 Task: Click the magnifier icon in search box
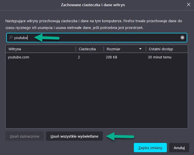(x=11, y=37)
